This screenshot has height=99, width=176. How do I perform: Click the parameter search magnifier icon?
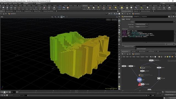pyautogui.click(x=174, y=16)
